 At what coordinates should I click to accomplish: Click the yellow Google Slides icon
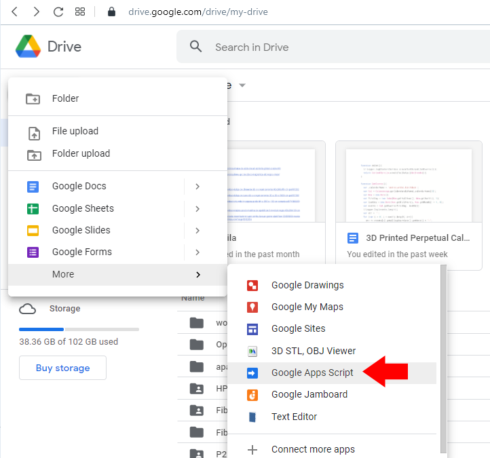pos(33,231)
